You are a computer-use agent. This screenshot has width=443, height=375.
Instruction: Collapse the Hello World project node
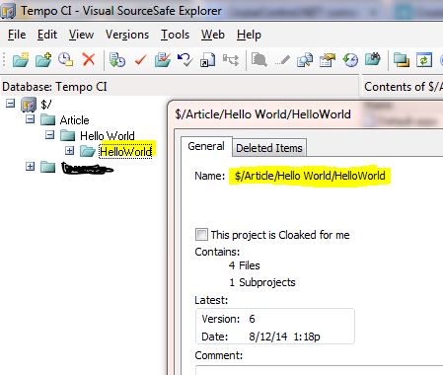tap(49, 134)
